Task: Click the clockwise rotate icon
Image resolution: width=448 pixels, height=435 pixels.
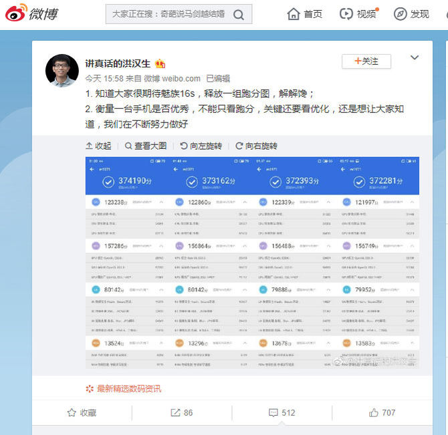Action: [239, 146]
